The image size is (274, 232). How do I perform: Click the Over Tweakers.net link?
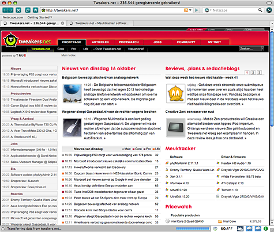tap(107, 49)
